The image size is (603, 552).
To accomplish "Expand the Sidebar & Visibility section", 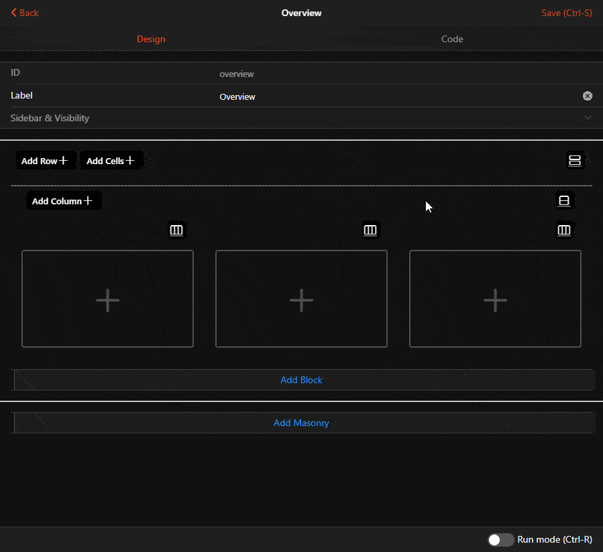I will coord(588,117).
